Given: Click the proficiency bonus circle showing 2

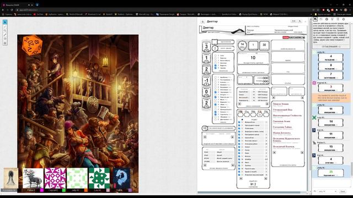Looking at the screenshot, I should pos(215,48).
